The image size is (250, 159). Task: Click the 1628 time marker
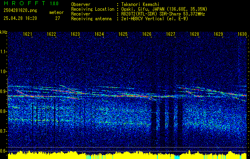[194, 34]
